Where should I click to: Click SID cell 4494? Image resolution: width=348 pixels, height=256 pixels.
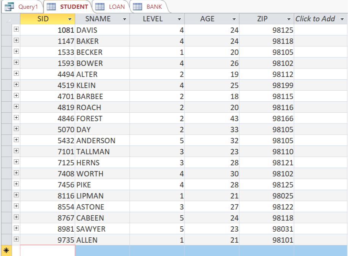48,74
